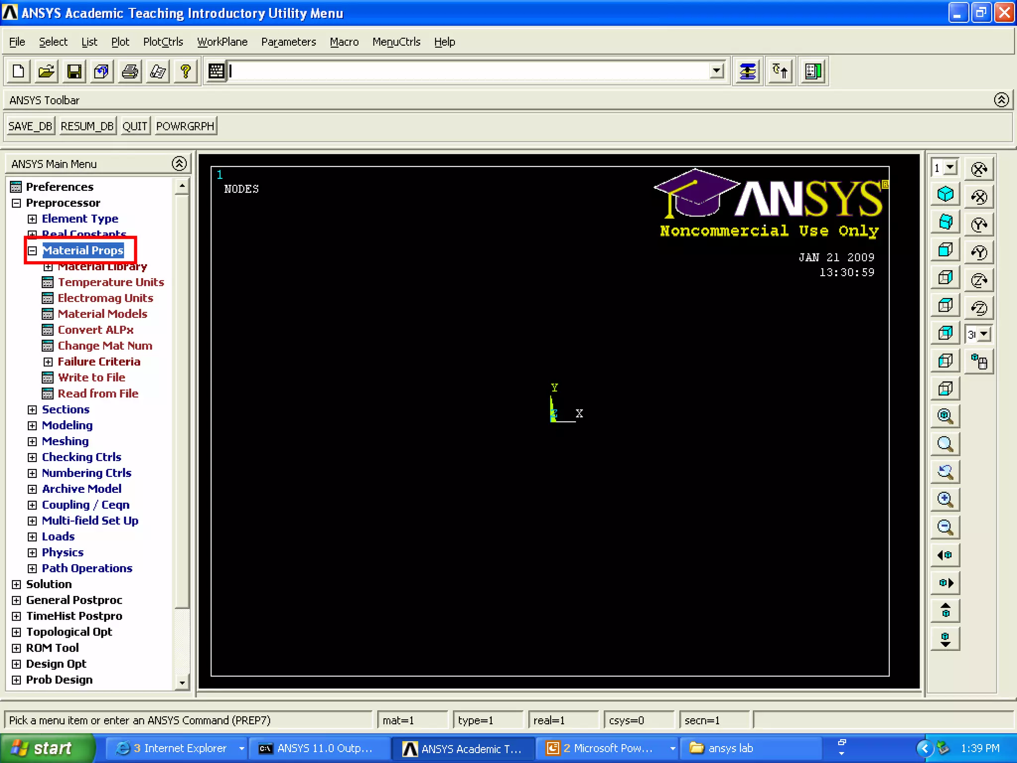
Task: Click the Save Analysis floppy disk icon
Action: (74, 72)
